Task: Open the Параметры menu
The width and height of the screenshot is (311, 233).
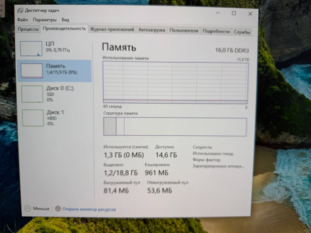Action: pos(45,19)
